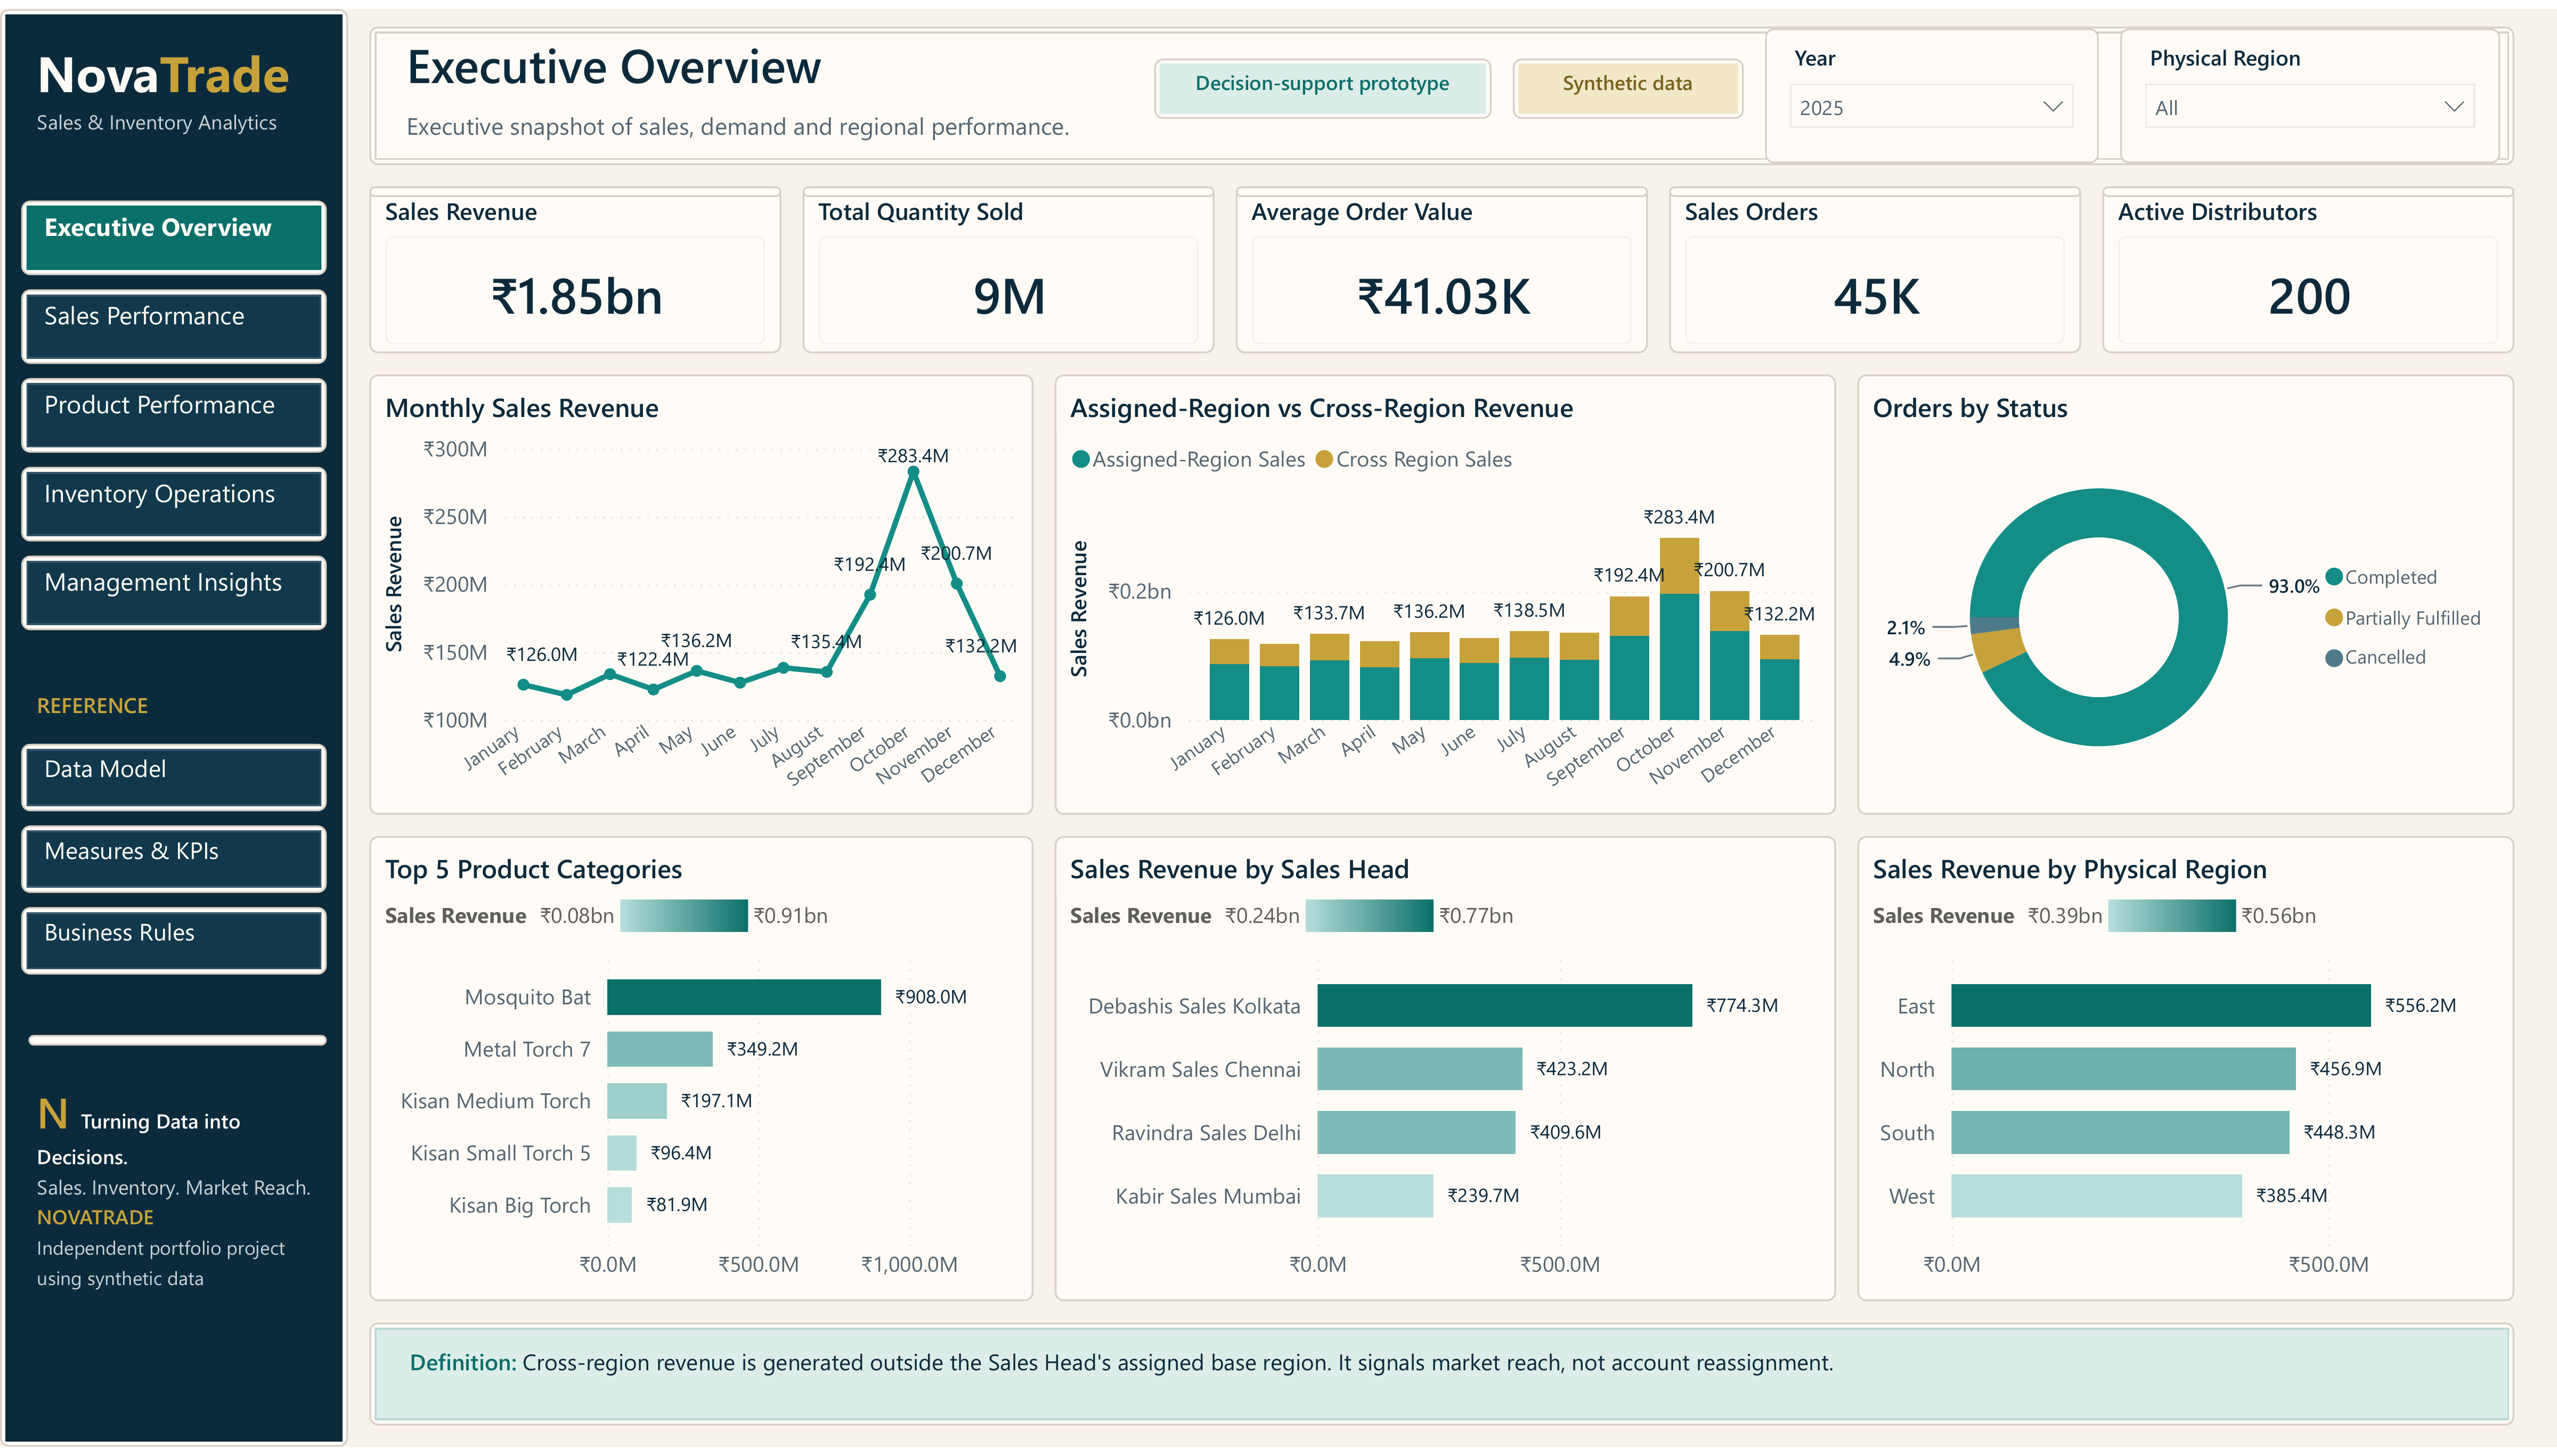The image size is (2557, 1456).
Task: Click the West region bar
Action: [x=2097, y=1196]
